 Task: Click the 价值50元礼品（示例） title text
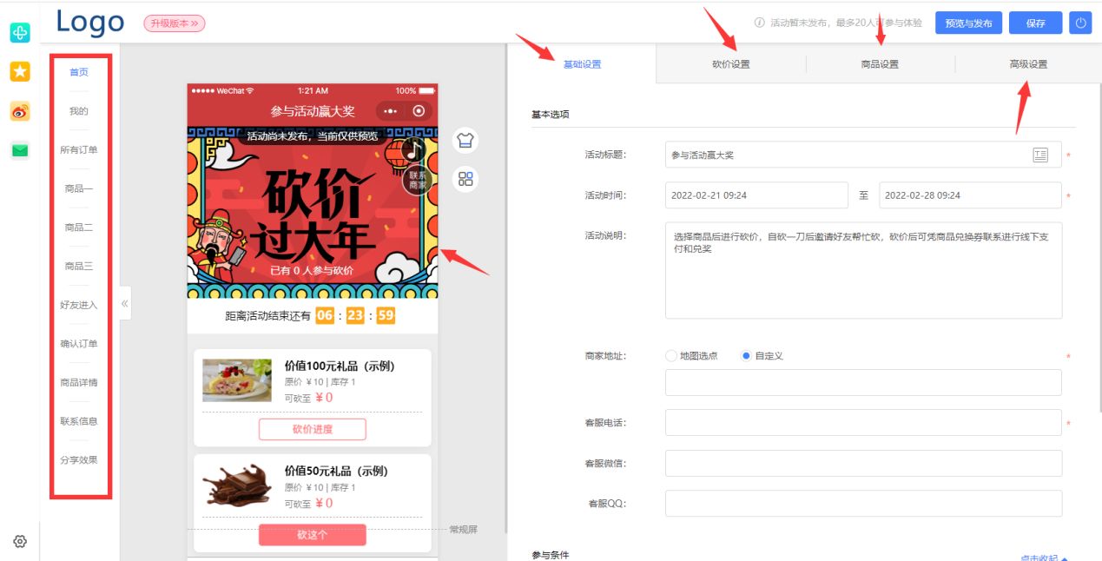[336, 471]
